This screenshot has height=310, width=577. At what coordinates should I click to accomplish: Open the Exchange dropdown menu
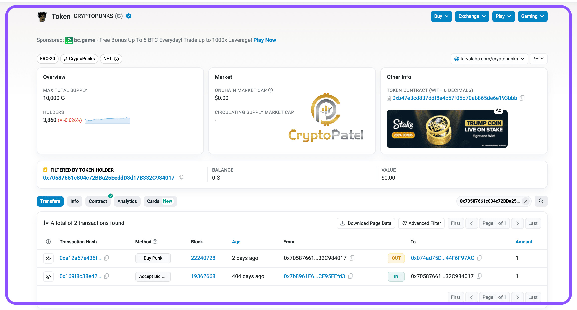(x=472, y=16)
